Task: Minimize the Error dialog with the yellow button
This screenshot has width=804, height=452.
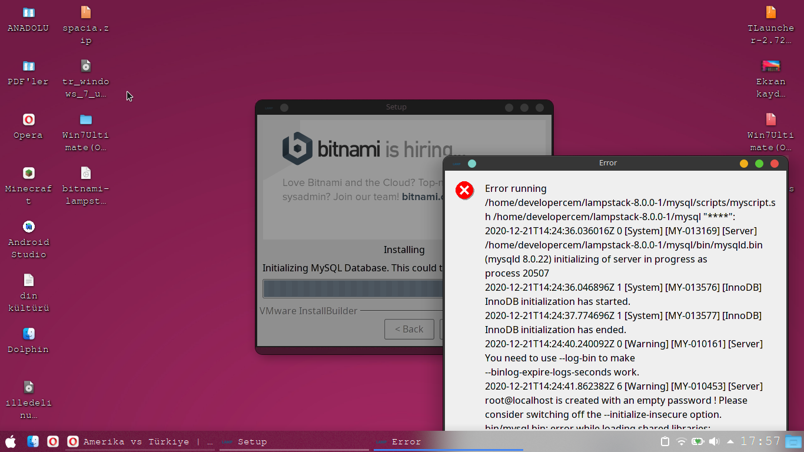Action: click(744, 164)
